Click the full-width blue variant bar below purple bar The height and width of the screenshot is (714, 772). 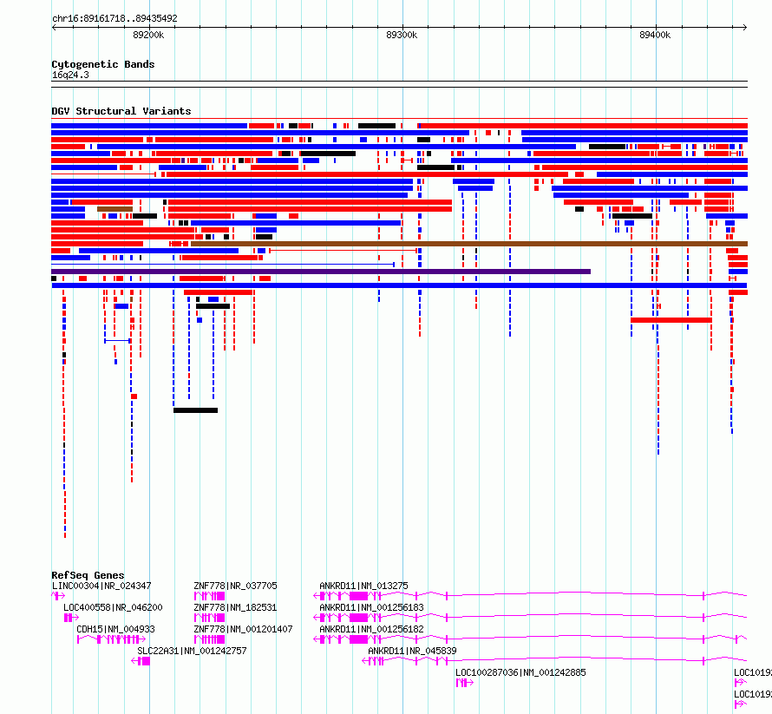(x=399, y=285)
